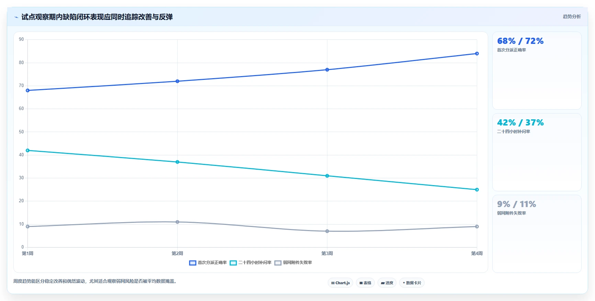Toggle 首次分派正确率 series by its legend label
Viewport: 595px width, 301px height.
[x=212, y=263]
